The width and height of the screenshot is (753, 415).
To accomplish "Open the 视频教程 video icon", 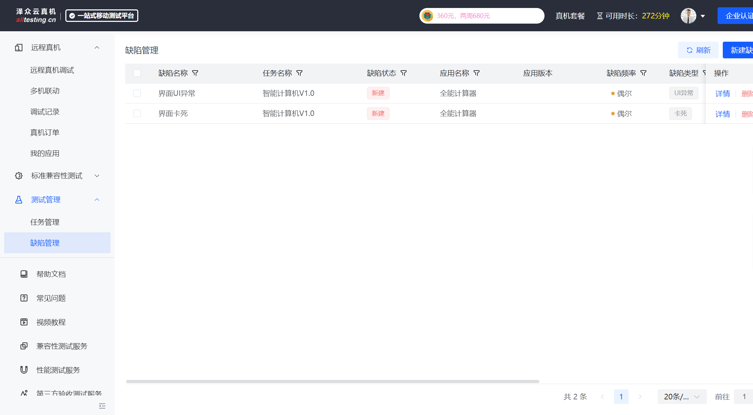I will (24, 322).
